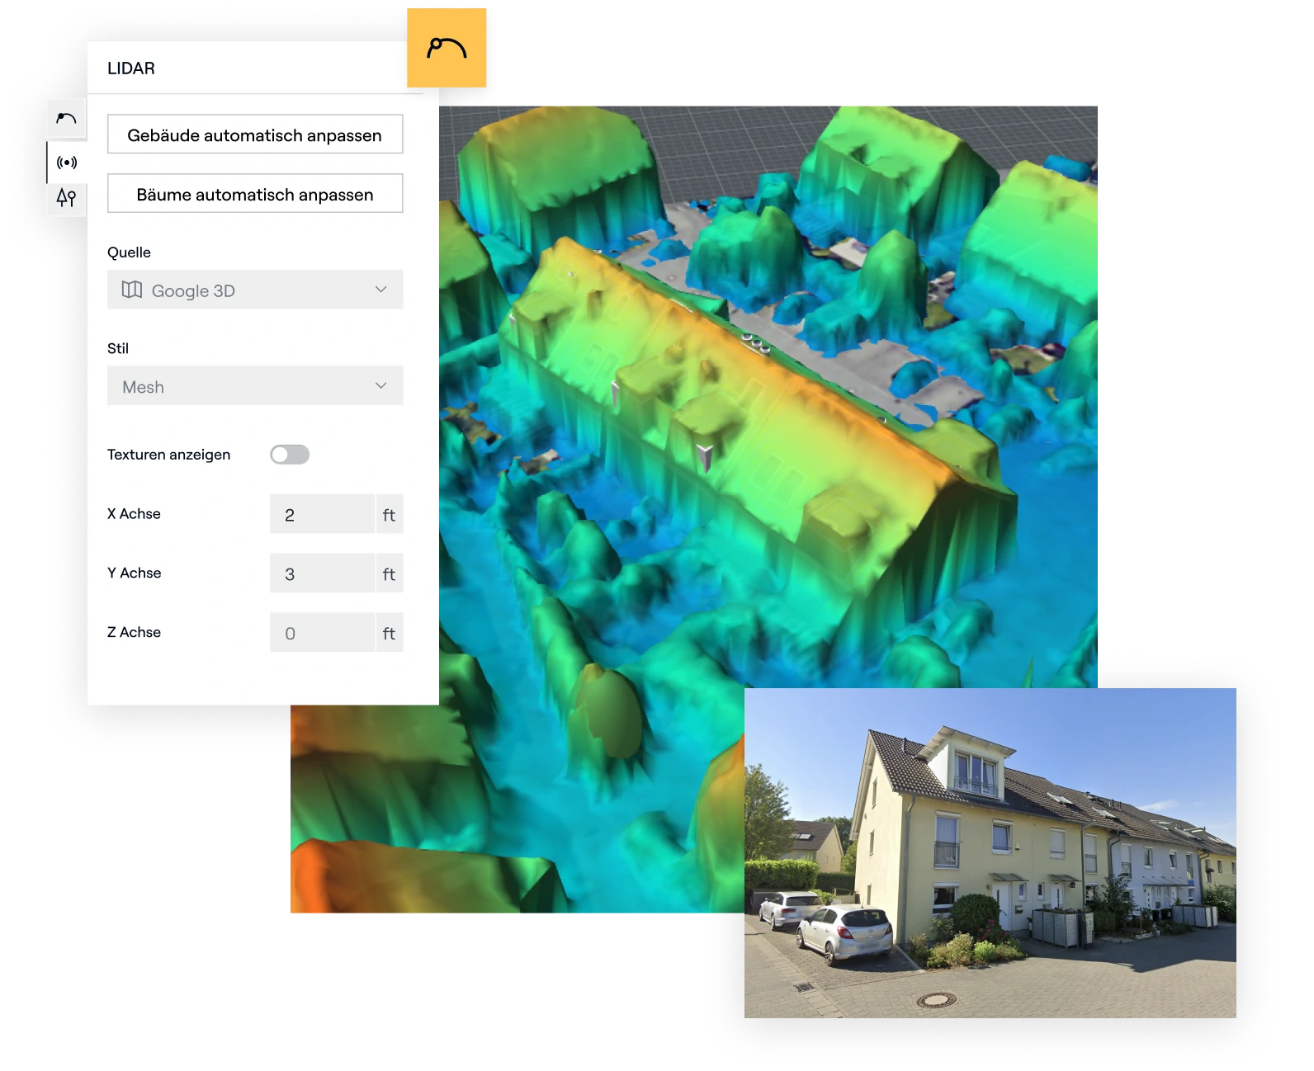Screen dimensions: 1314x1071
Task: Click the Z Achse label
Action: pos(134,633)
